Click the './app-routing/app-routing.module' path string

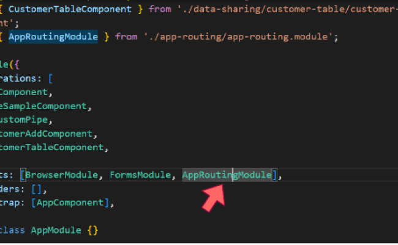click(238, 37)
